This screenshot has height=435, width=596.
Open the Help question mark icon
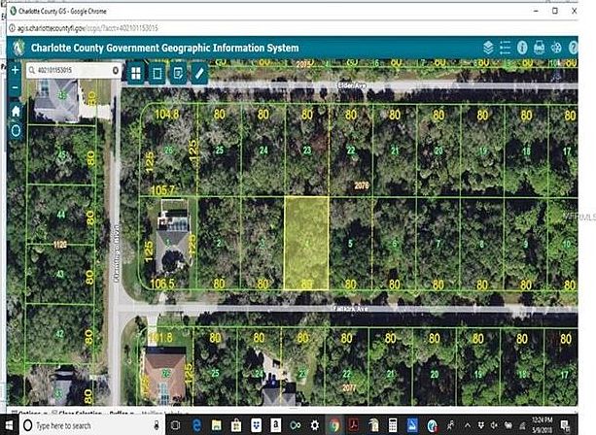click(574, 48)
